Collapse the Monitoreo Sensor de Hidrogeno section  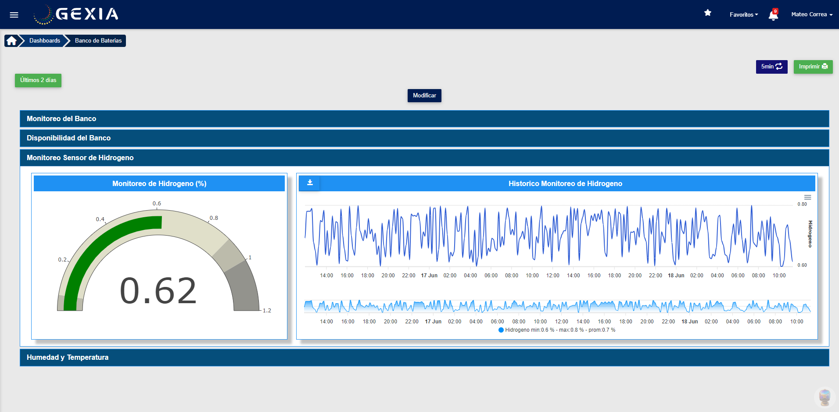[80, 158]
